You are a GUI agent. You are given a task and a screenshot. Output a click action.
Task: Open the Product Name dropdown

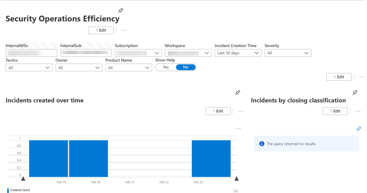(x=129, y=68)
